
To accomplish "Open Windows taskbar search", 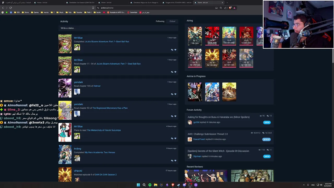I will click(x=144, y=185).
